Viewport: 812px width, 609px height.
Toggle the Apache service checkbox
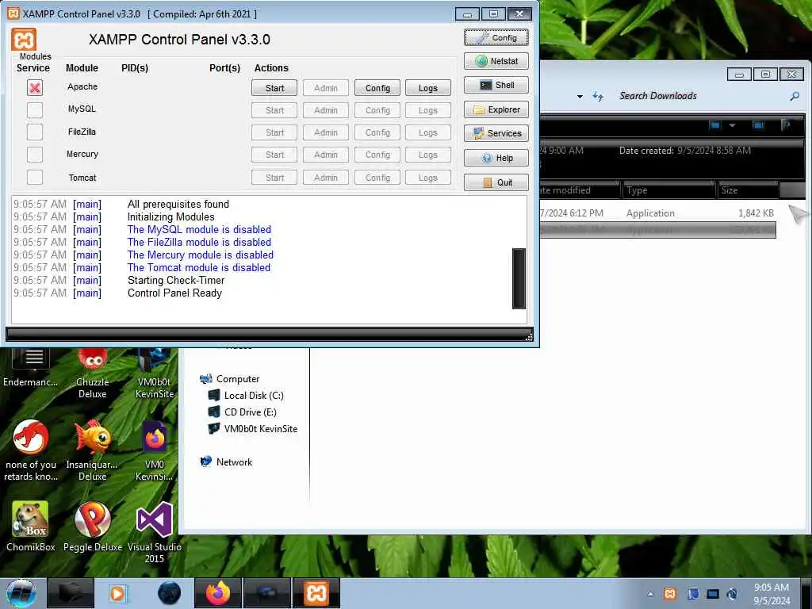click(35, 87)
